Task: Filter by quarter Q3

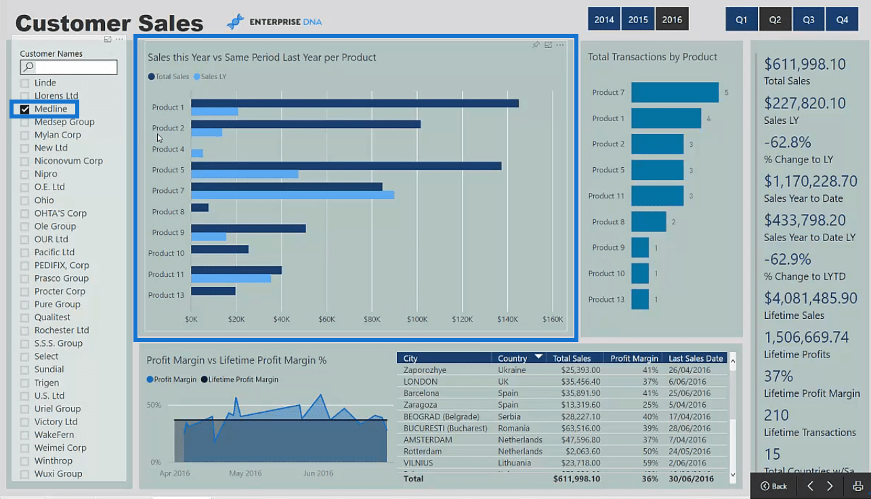Action: tap(809, 20)
